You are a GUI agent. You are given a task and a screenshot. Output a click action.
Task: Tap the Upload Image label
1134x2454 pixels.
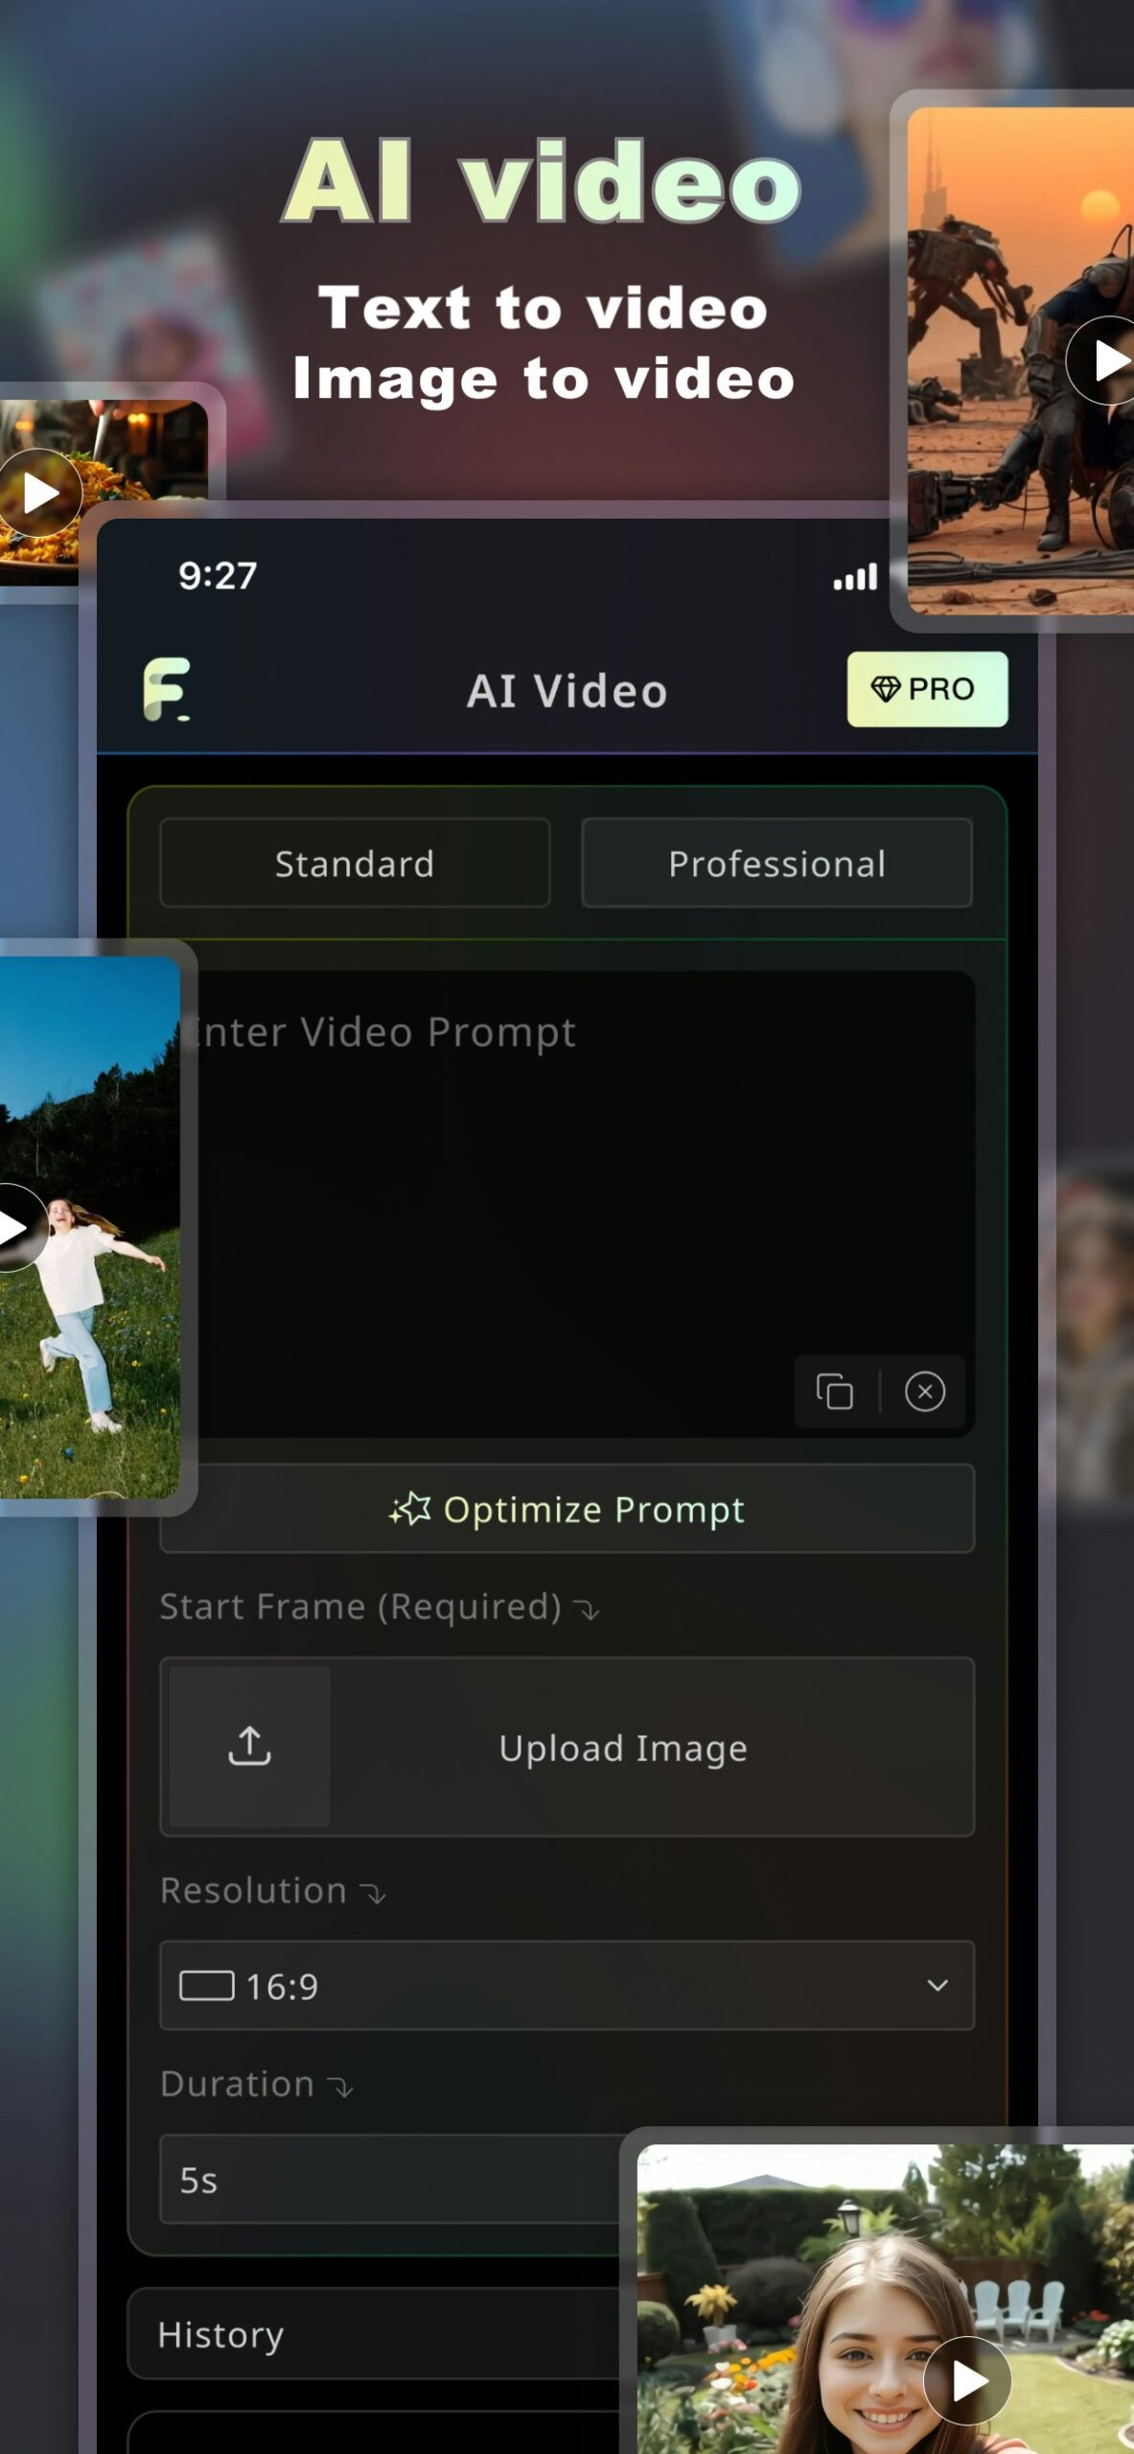pos(623,1748)
